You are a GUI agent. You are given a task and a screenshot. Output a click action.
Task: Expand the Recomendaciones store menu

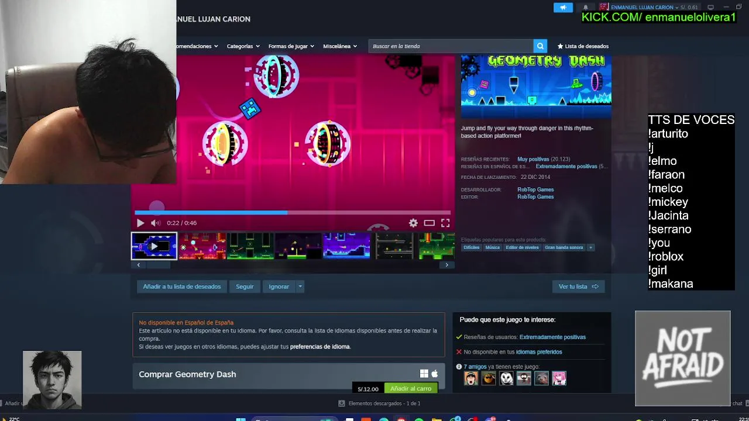coord(197,46)
